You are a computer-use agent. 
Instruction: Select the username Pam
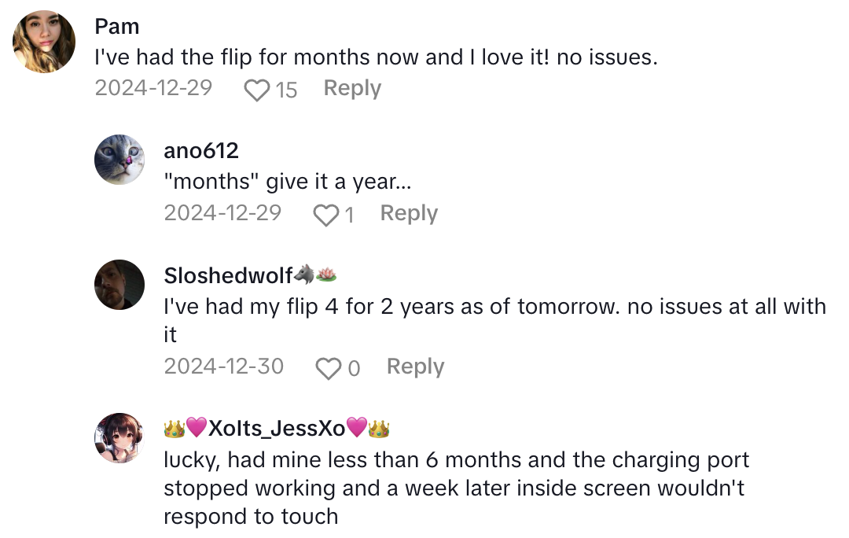point(116,26)
